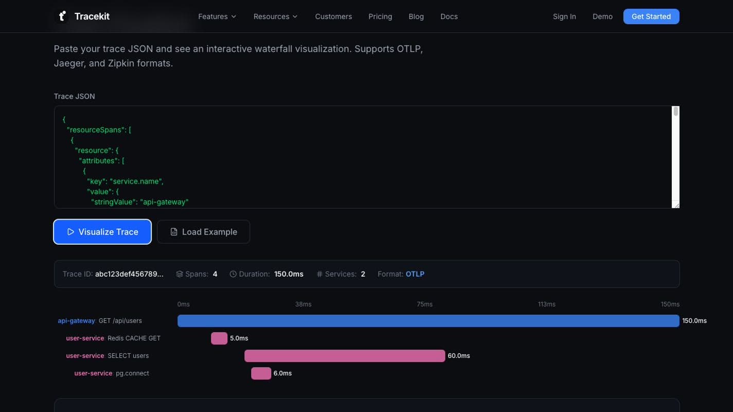Click the 113ms timeline axis label
This screenshot has width=733, height=412.
tap(547, 304)
